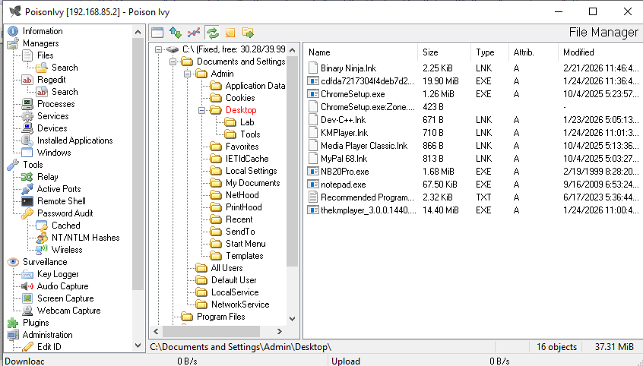Open the Information item in sidebar
The width and height of the screenshot is (643, 366).
click(x=43, y=31)
